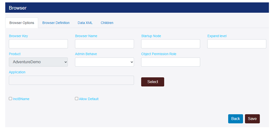Open the Browser Definition tab
Image resolution: width=273 pixels, height=131 pixels.
[x=56, y=23]
